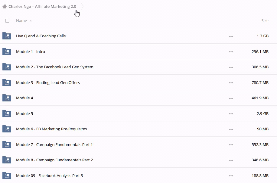Click the Module 5 shared folder icon
The width and height of the screenshot is (277, 183).
(7, 114)
